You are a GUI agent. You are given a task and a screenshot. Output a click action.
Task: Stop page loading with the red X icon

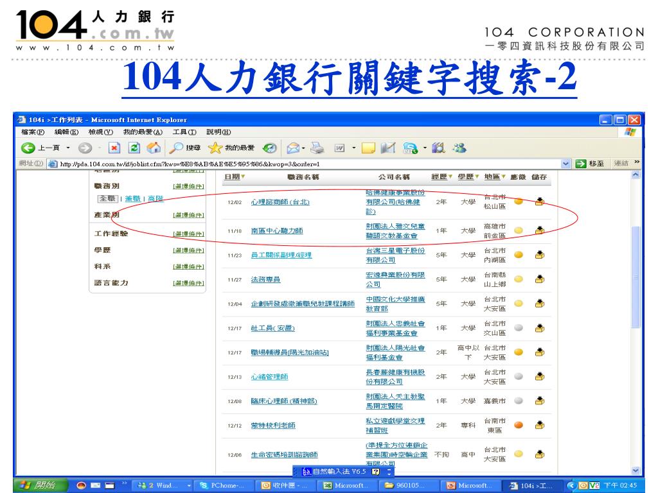[114, 148]
